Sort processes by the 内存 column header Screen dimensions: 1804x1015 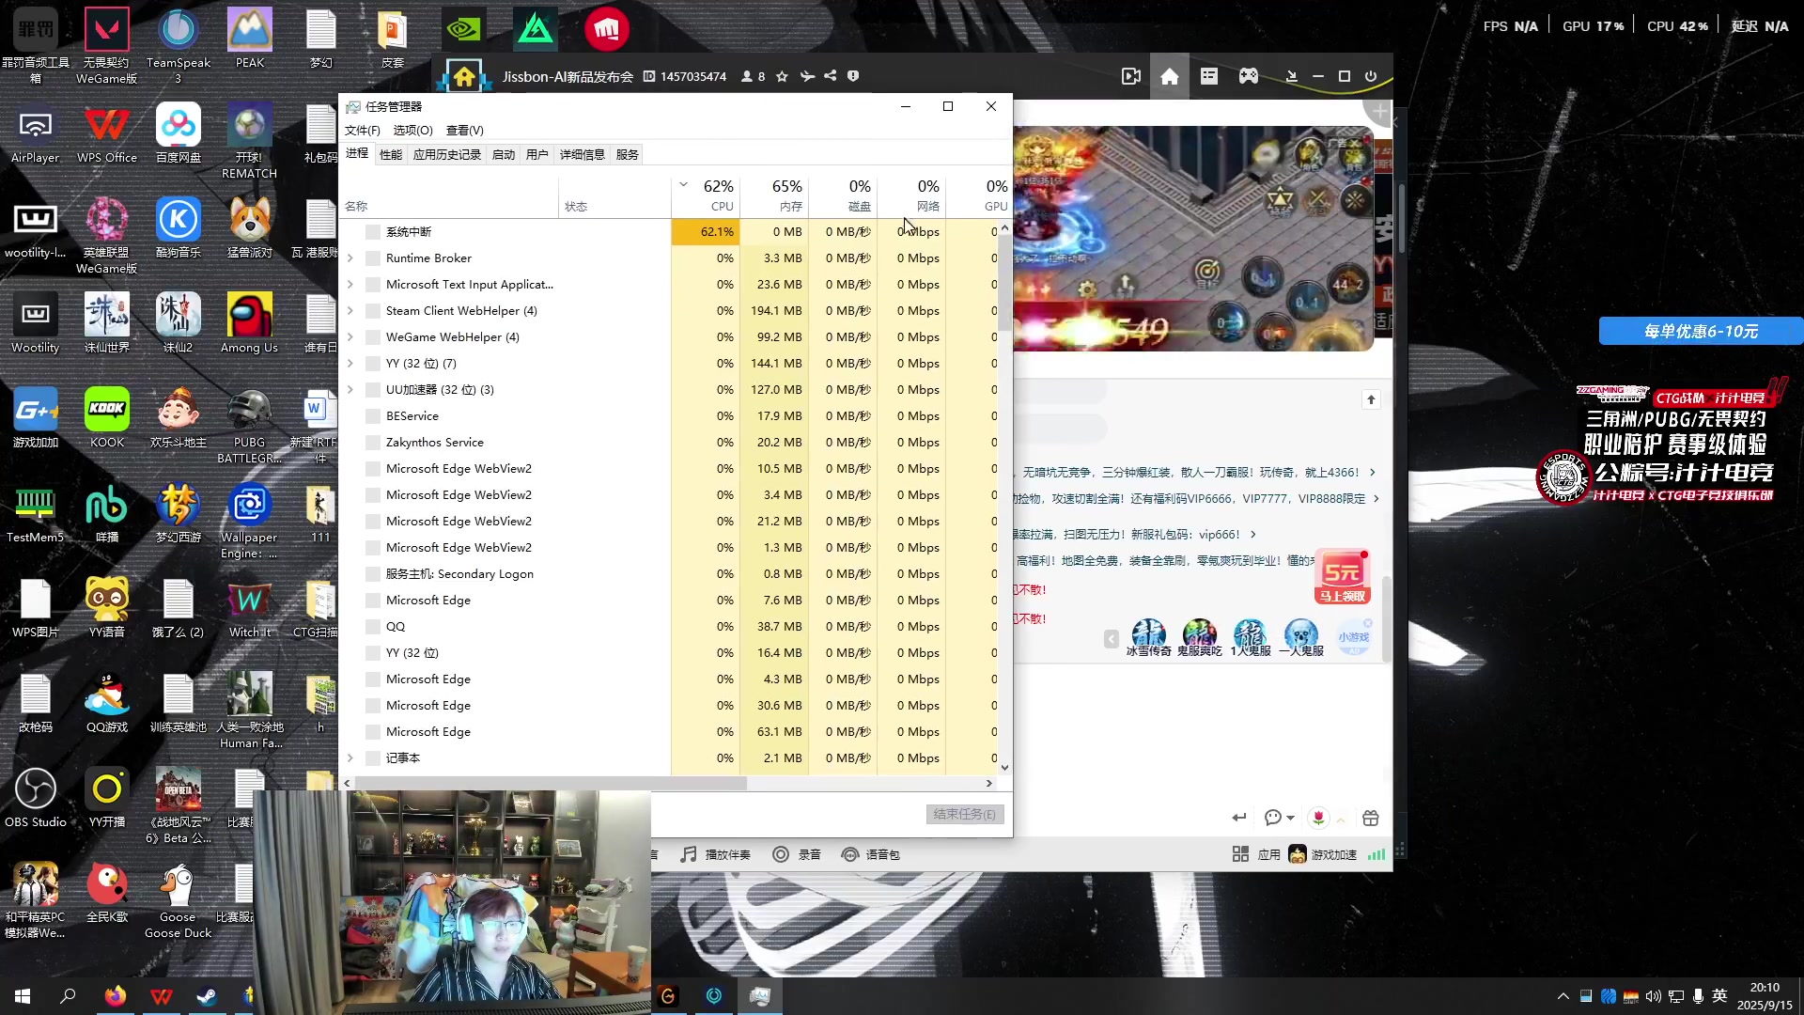click(774, 195)
